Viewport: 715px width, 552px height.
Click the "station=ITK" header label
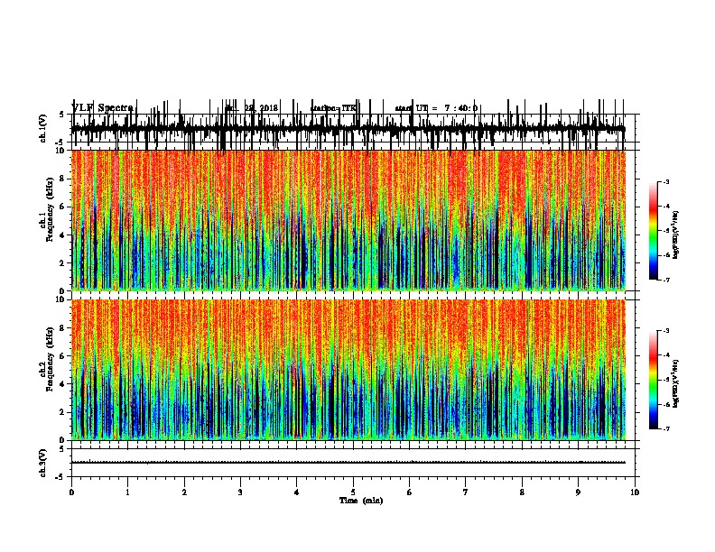coord(333,108)
